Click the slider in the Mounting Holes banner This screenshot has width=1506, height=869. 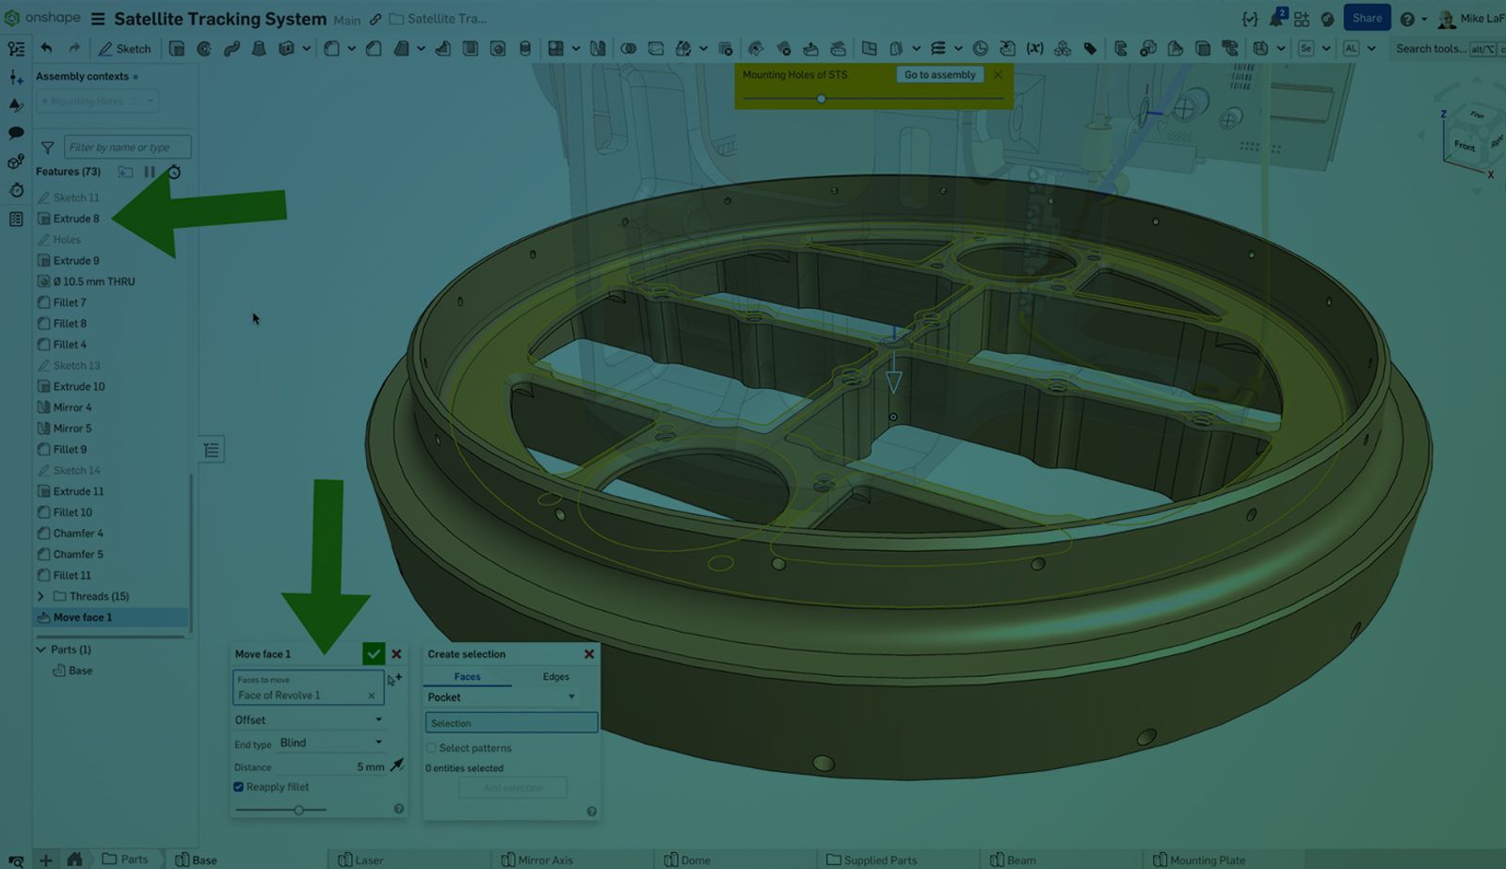(x=821, y=98)
